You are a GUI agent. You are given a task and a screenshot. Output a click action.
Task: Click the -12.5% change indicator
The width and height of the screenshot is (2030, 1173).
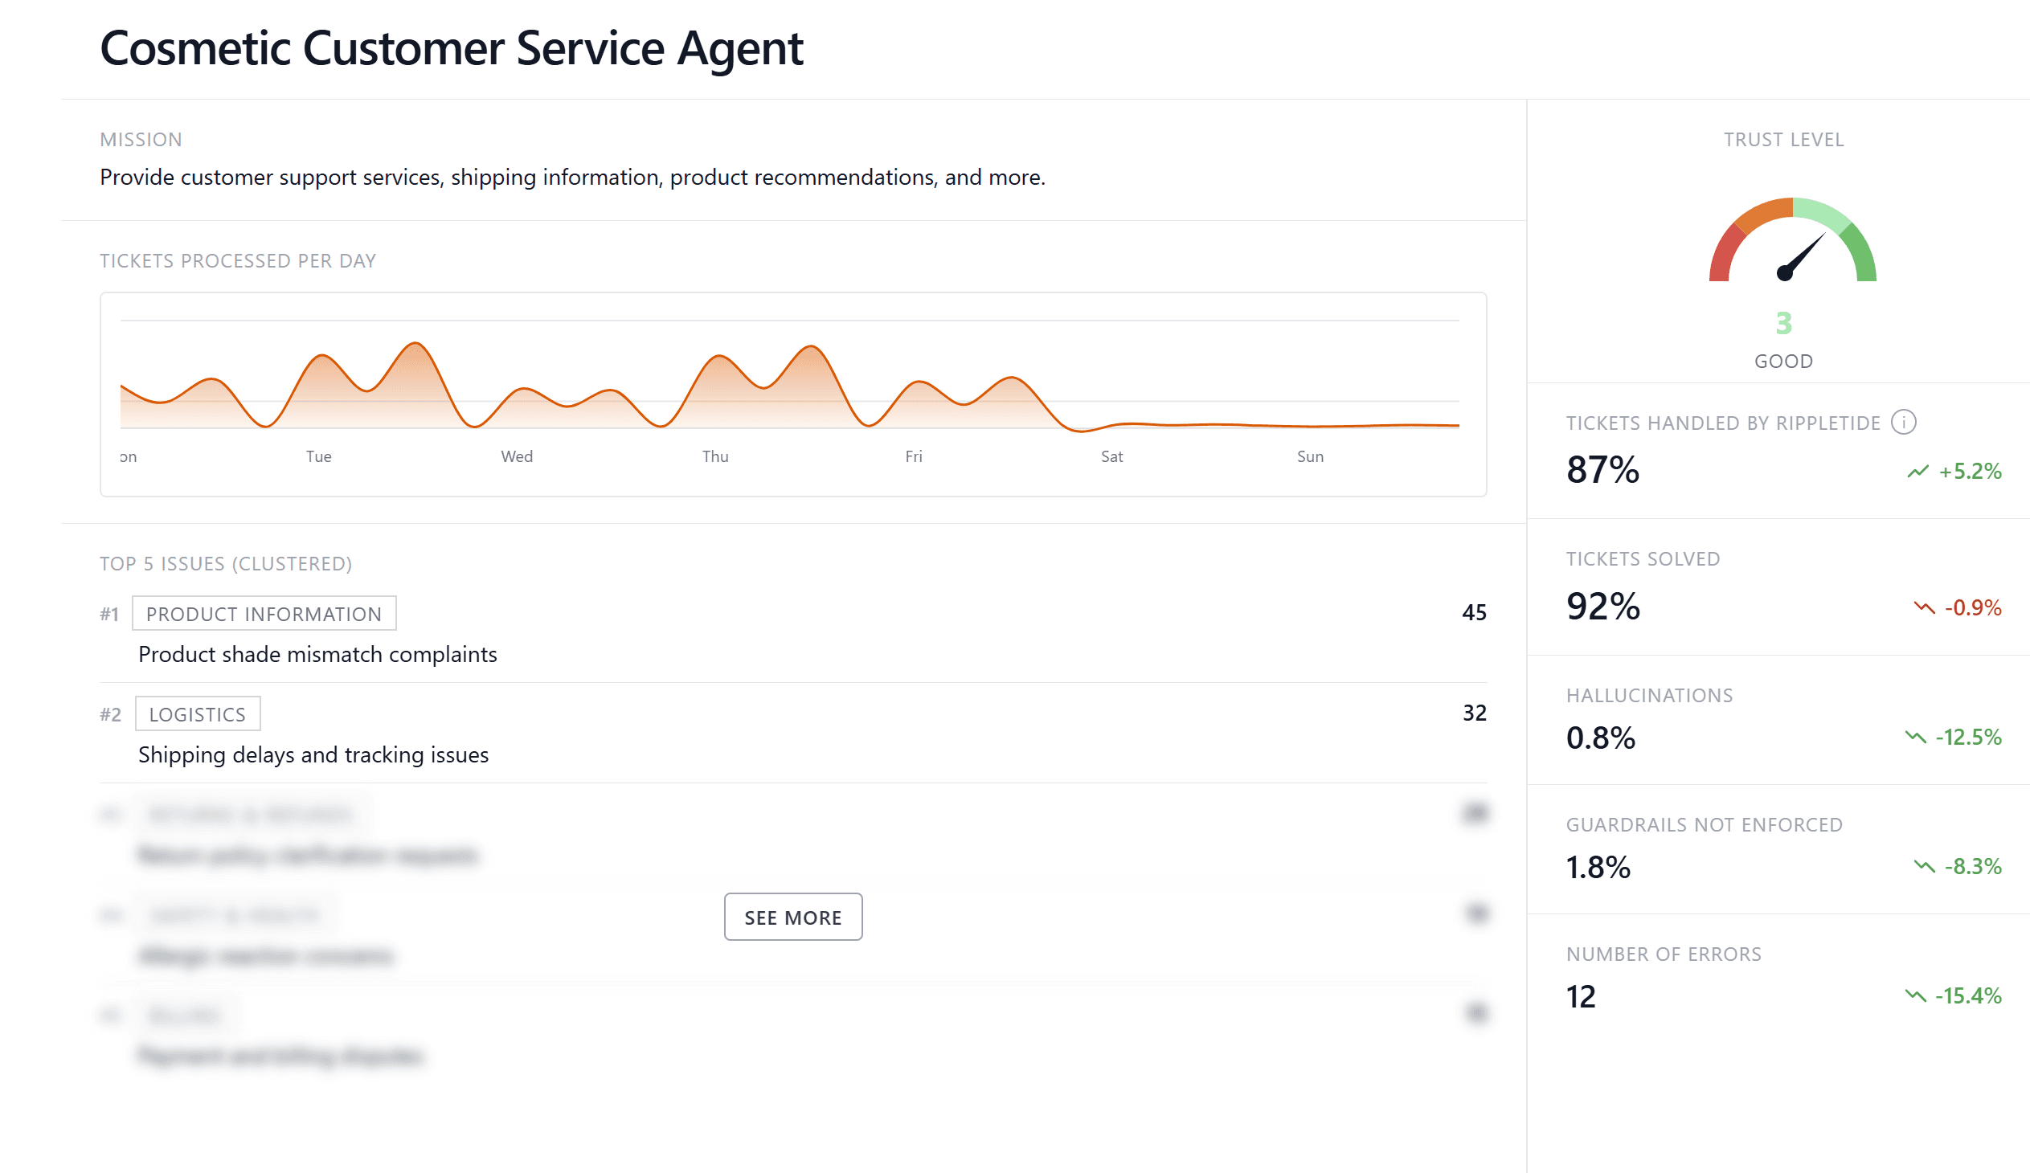click(x=1968, y=737)
